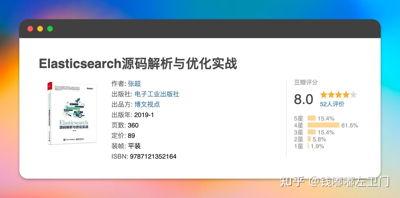Click the 8.0 score value

(303, 99)
